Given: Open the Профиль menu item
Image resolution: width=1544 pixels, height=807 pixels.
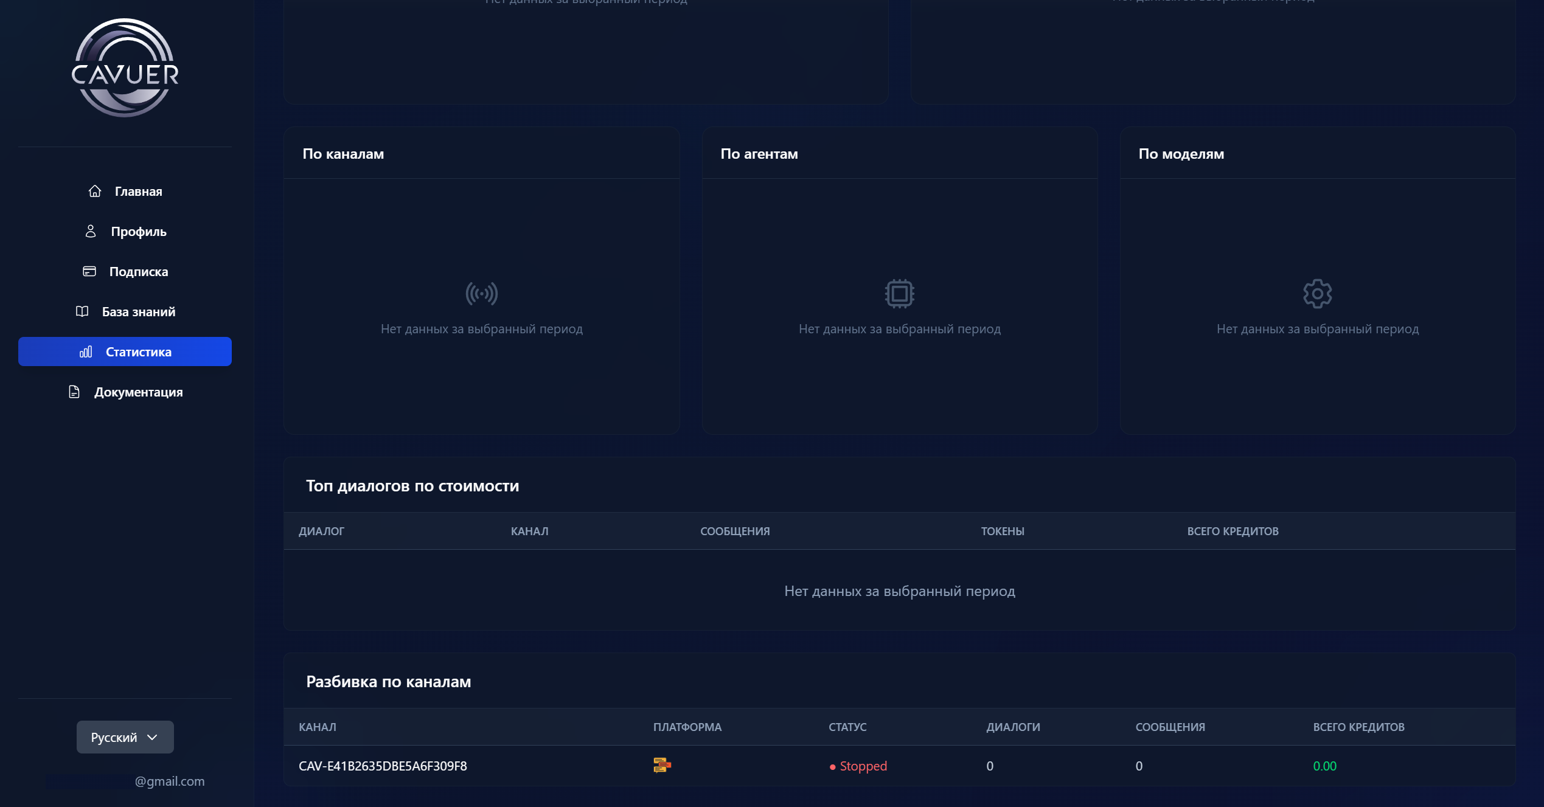Looking at the screenshot, I should click(138, 231).
